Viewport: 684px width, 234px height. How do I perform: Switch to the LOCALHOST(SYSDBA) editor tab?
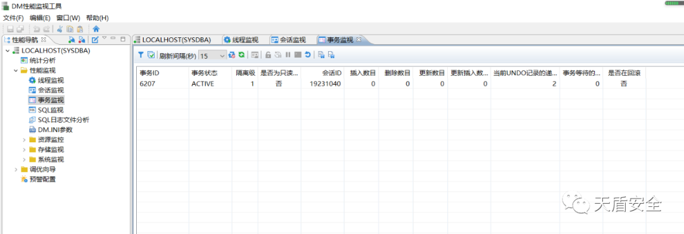point(176,40)
